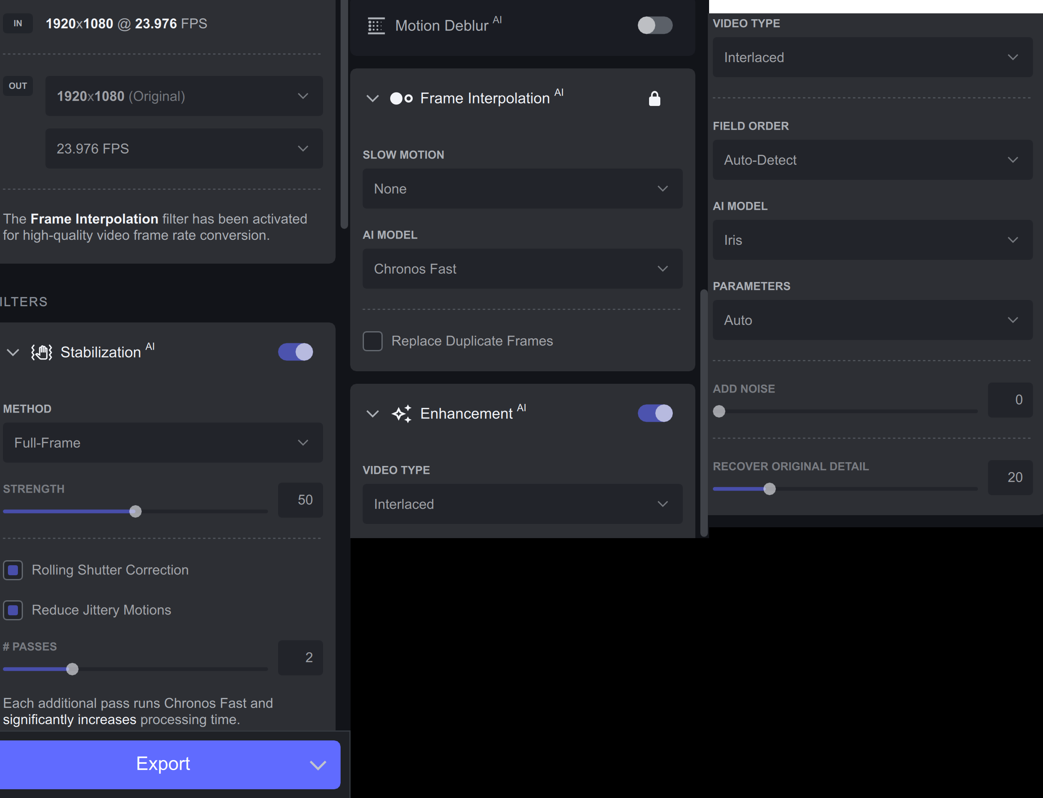The image size is (1043, 798).
Task: Click the Export button
Action: tap(163, 764)
